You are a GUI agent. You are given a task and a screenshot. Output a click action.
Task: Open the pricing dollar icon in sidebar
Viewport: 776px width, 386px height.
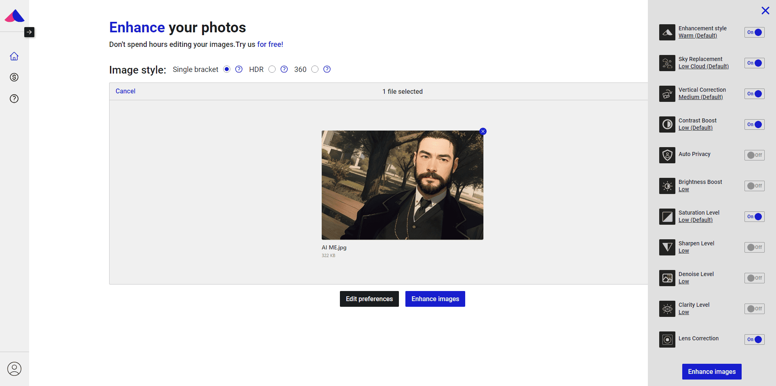14,77
